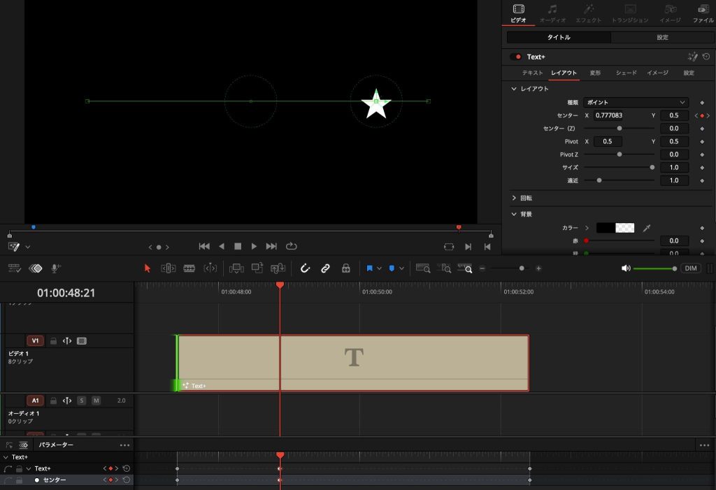Click the blue Flag clip icon
This screenshot has height=490, width=716.
pyautogui.click(x=369, y=268)
